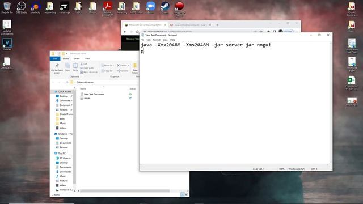The width and height of the screenshot is (363, 204).
Task: Click the Copy icon in Explorer ribbon
Action: point(67,67)
